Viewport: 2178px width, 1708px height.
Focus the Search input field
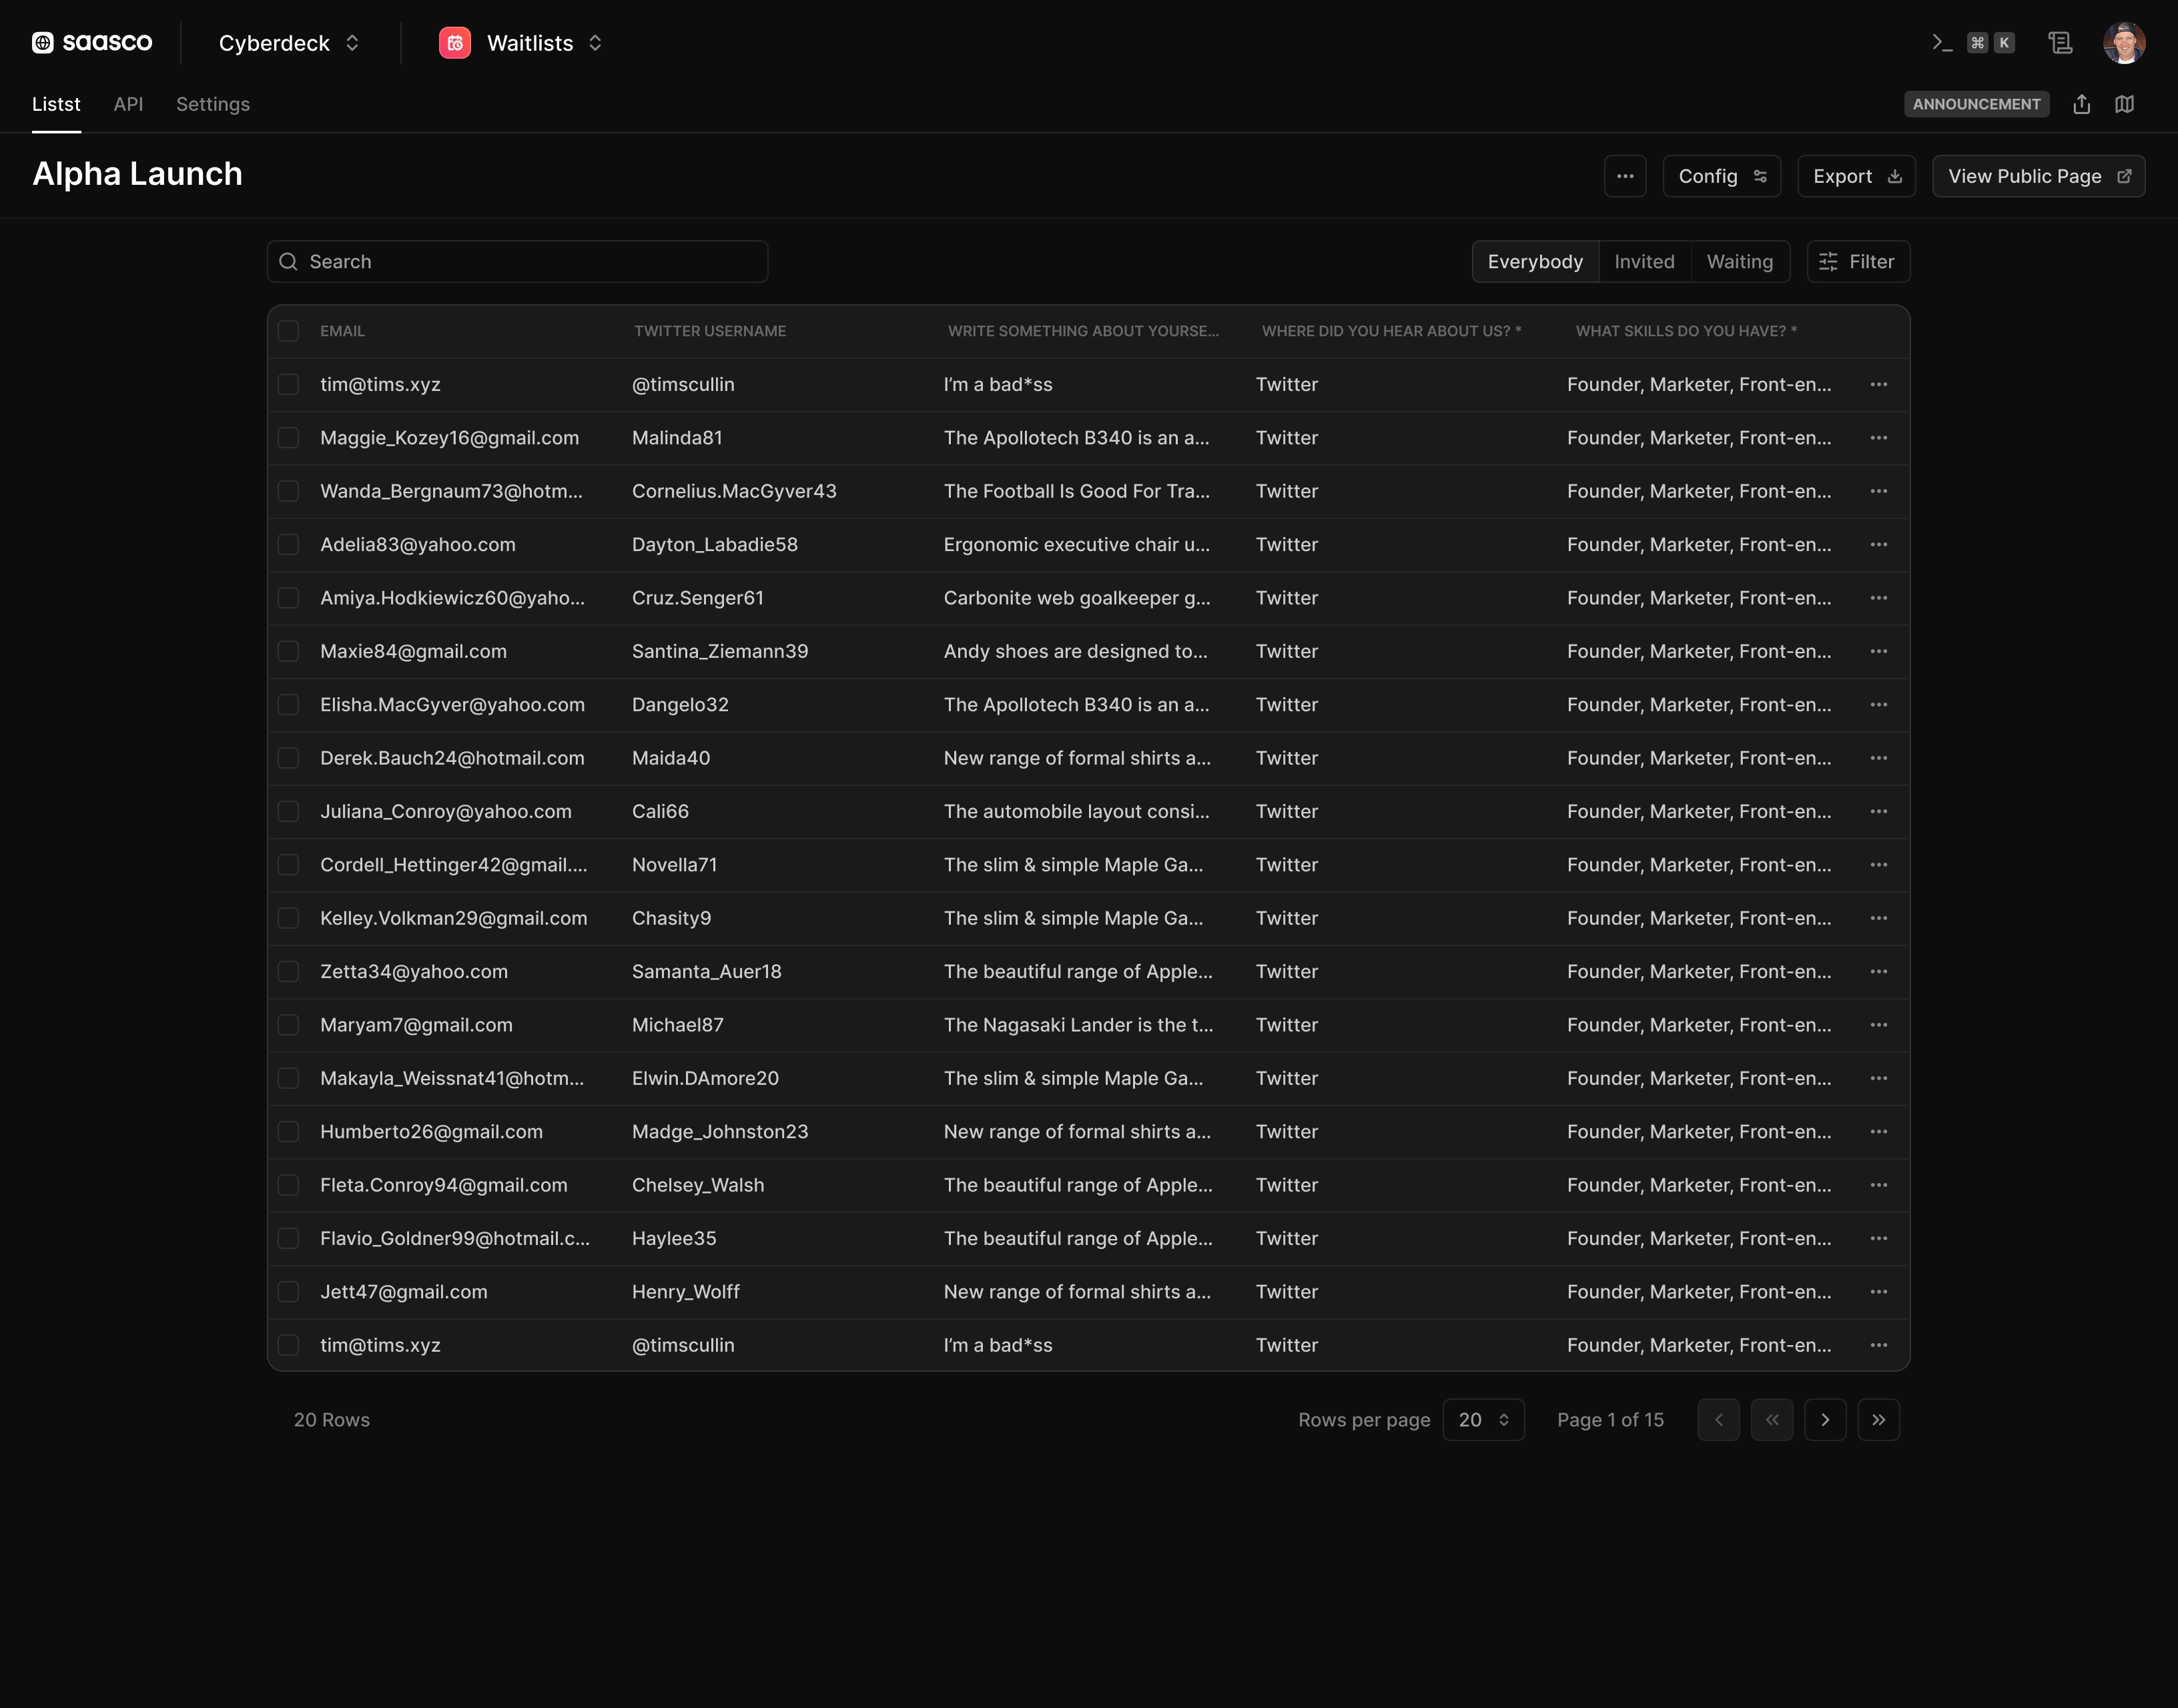[x=518, y=262]
